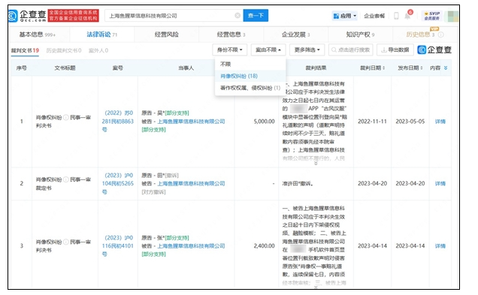Click 原告 - 张* party text
The image size is (478, 295).
pos(153,238)
